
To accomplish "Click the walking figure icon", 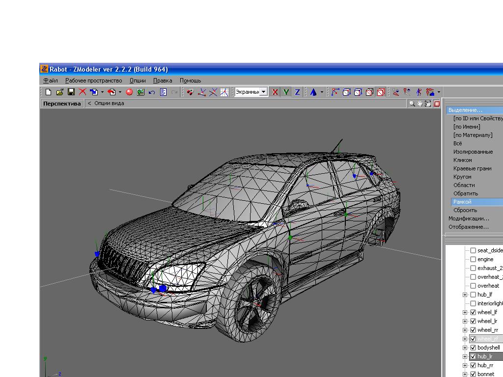I will pos(419,92).
